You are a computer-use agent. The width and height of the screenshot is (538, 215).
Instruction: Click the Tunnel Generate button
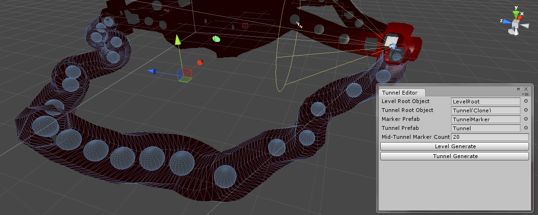pos(454,156)
